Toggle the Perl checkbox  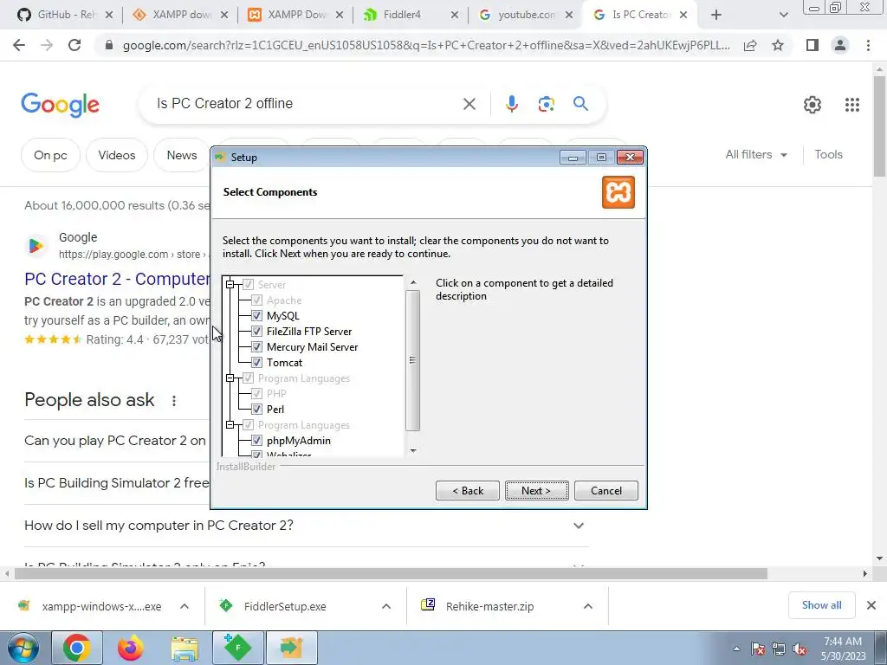pyautogui.click(x=256, y=409)
